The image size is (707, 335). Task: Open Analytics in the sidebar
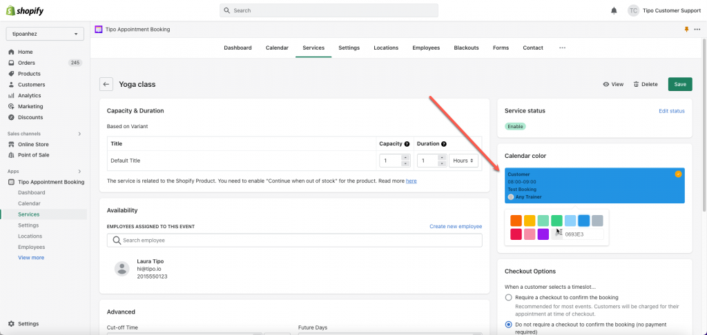click(x=29, y=95)
